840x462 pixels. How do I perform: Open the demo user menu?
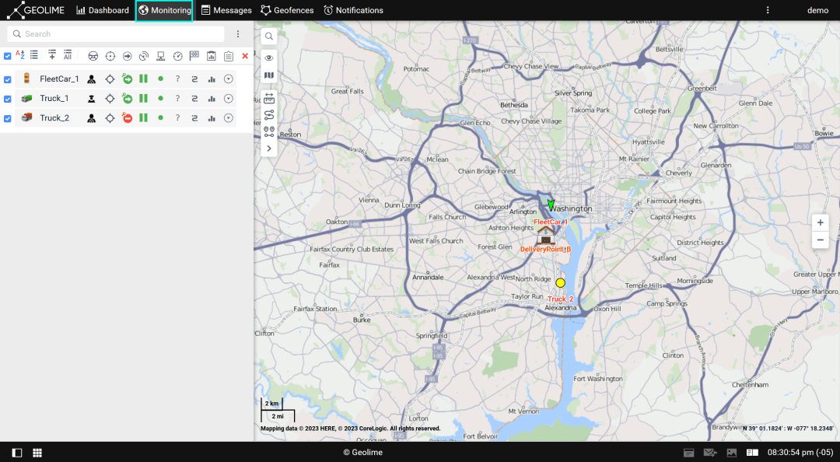817,10
